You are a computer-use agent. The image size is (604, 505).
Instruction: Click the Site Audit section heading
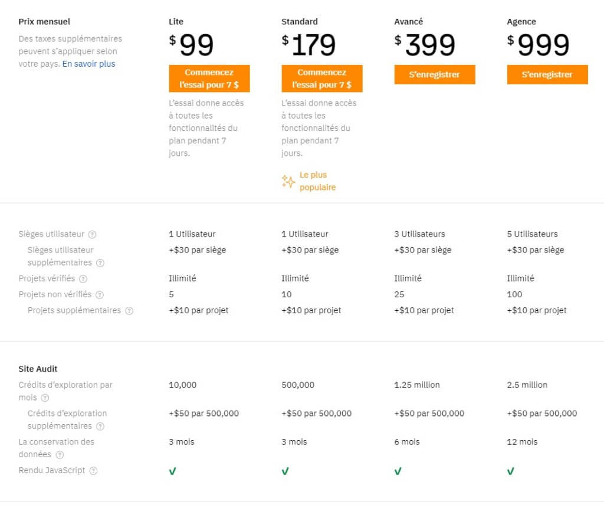tap(38, 369)
